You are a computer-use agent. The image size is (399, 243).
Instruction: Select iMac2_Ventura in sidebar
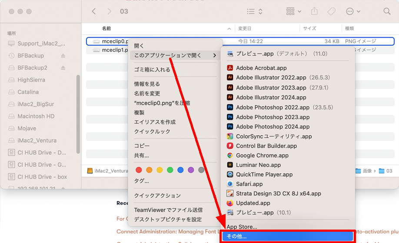(x=32, y=140)
